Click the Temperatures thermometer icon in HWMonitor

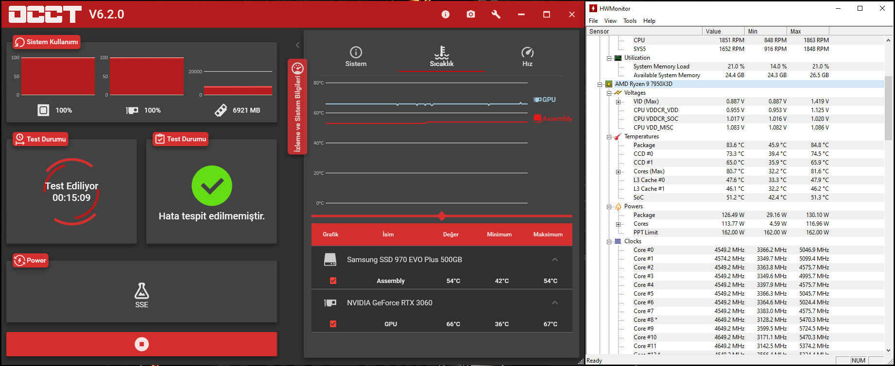click(x=618, y=136)
